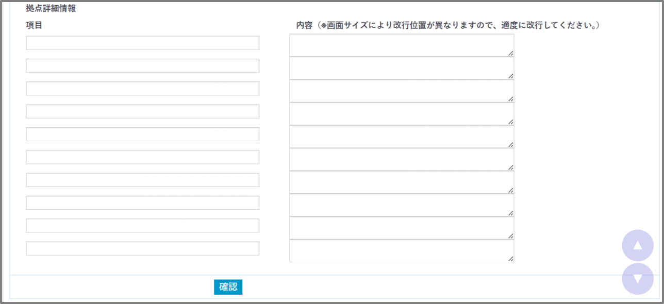Click into the sixth 内容 textarea
The width and height of the screenshot is (664, 304).
coord(402,160)
